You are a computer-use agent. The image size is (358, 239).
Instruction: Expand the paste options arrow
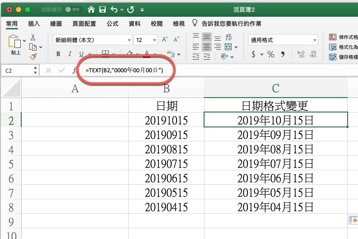coord(24,41)
